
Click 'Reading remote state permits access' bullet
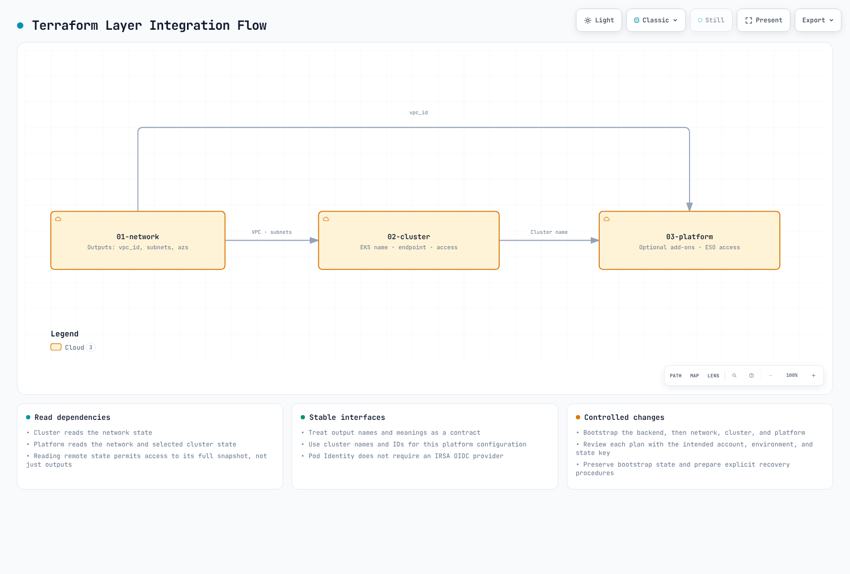pyautogui.click(x=147, y=460)
